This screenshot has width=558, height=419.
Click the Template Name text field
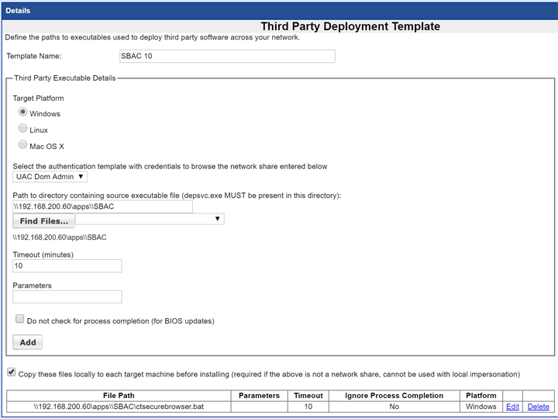click(x=226, y=56)
